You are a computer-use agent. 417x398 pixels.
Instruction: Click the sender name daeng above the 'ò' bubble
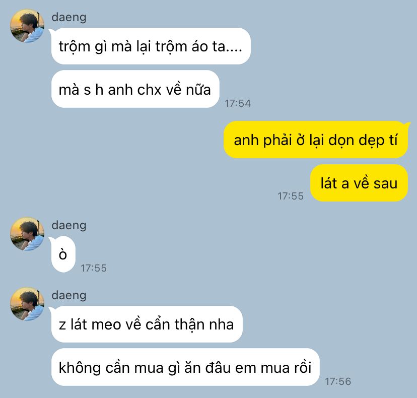pyautogui.click(x=69, y=225)
